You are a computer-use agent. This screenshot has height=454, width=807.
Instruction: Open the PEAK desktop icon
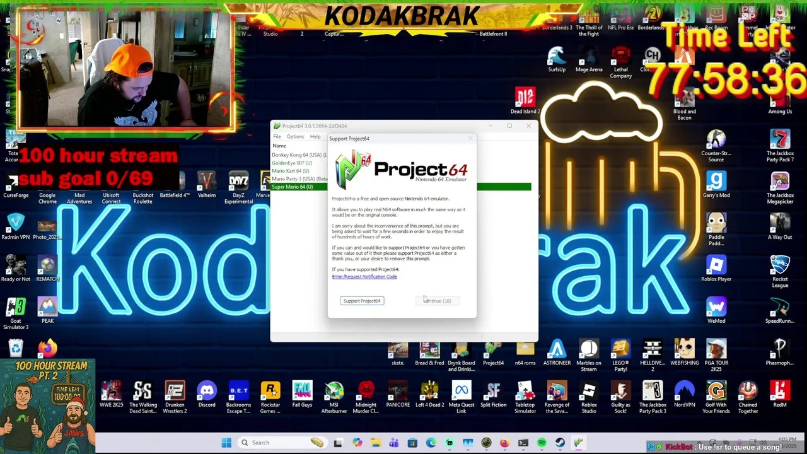click(x=47, y=311)
